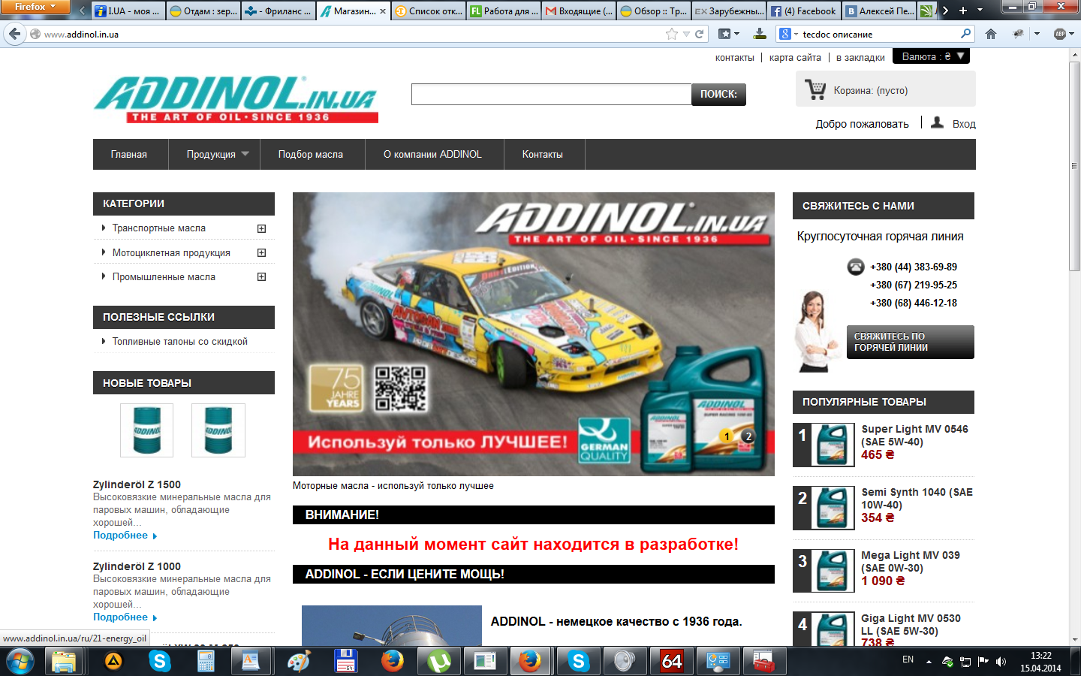Open the first Skype taskbar icon
Viewport: 1081px width, 676px height.
point(159,662)
